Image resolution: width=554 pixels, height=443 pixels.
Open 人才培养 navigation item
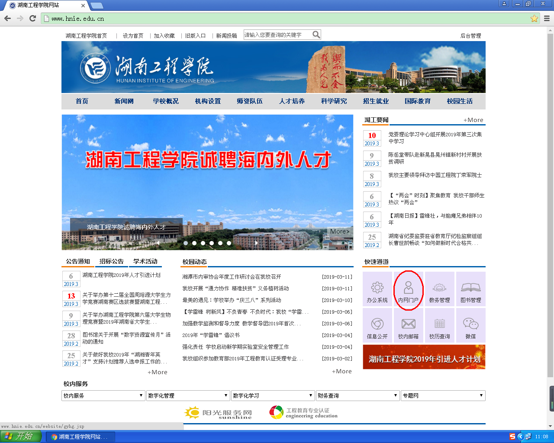tap(292, 101)
